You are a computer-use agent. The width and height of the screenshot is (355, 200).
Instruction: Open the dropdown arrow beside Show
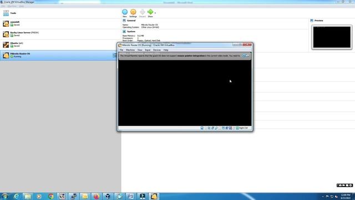[155, 13]
